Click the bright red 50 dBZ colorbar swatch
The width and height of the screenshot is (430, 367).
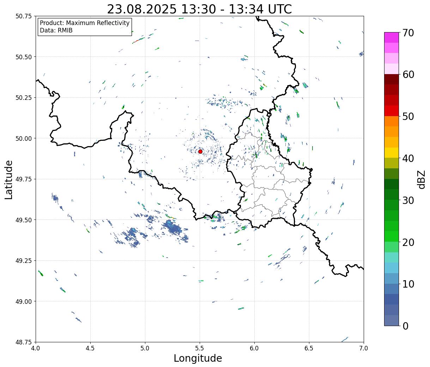(392, 111)
